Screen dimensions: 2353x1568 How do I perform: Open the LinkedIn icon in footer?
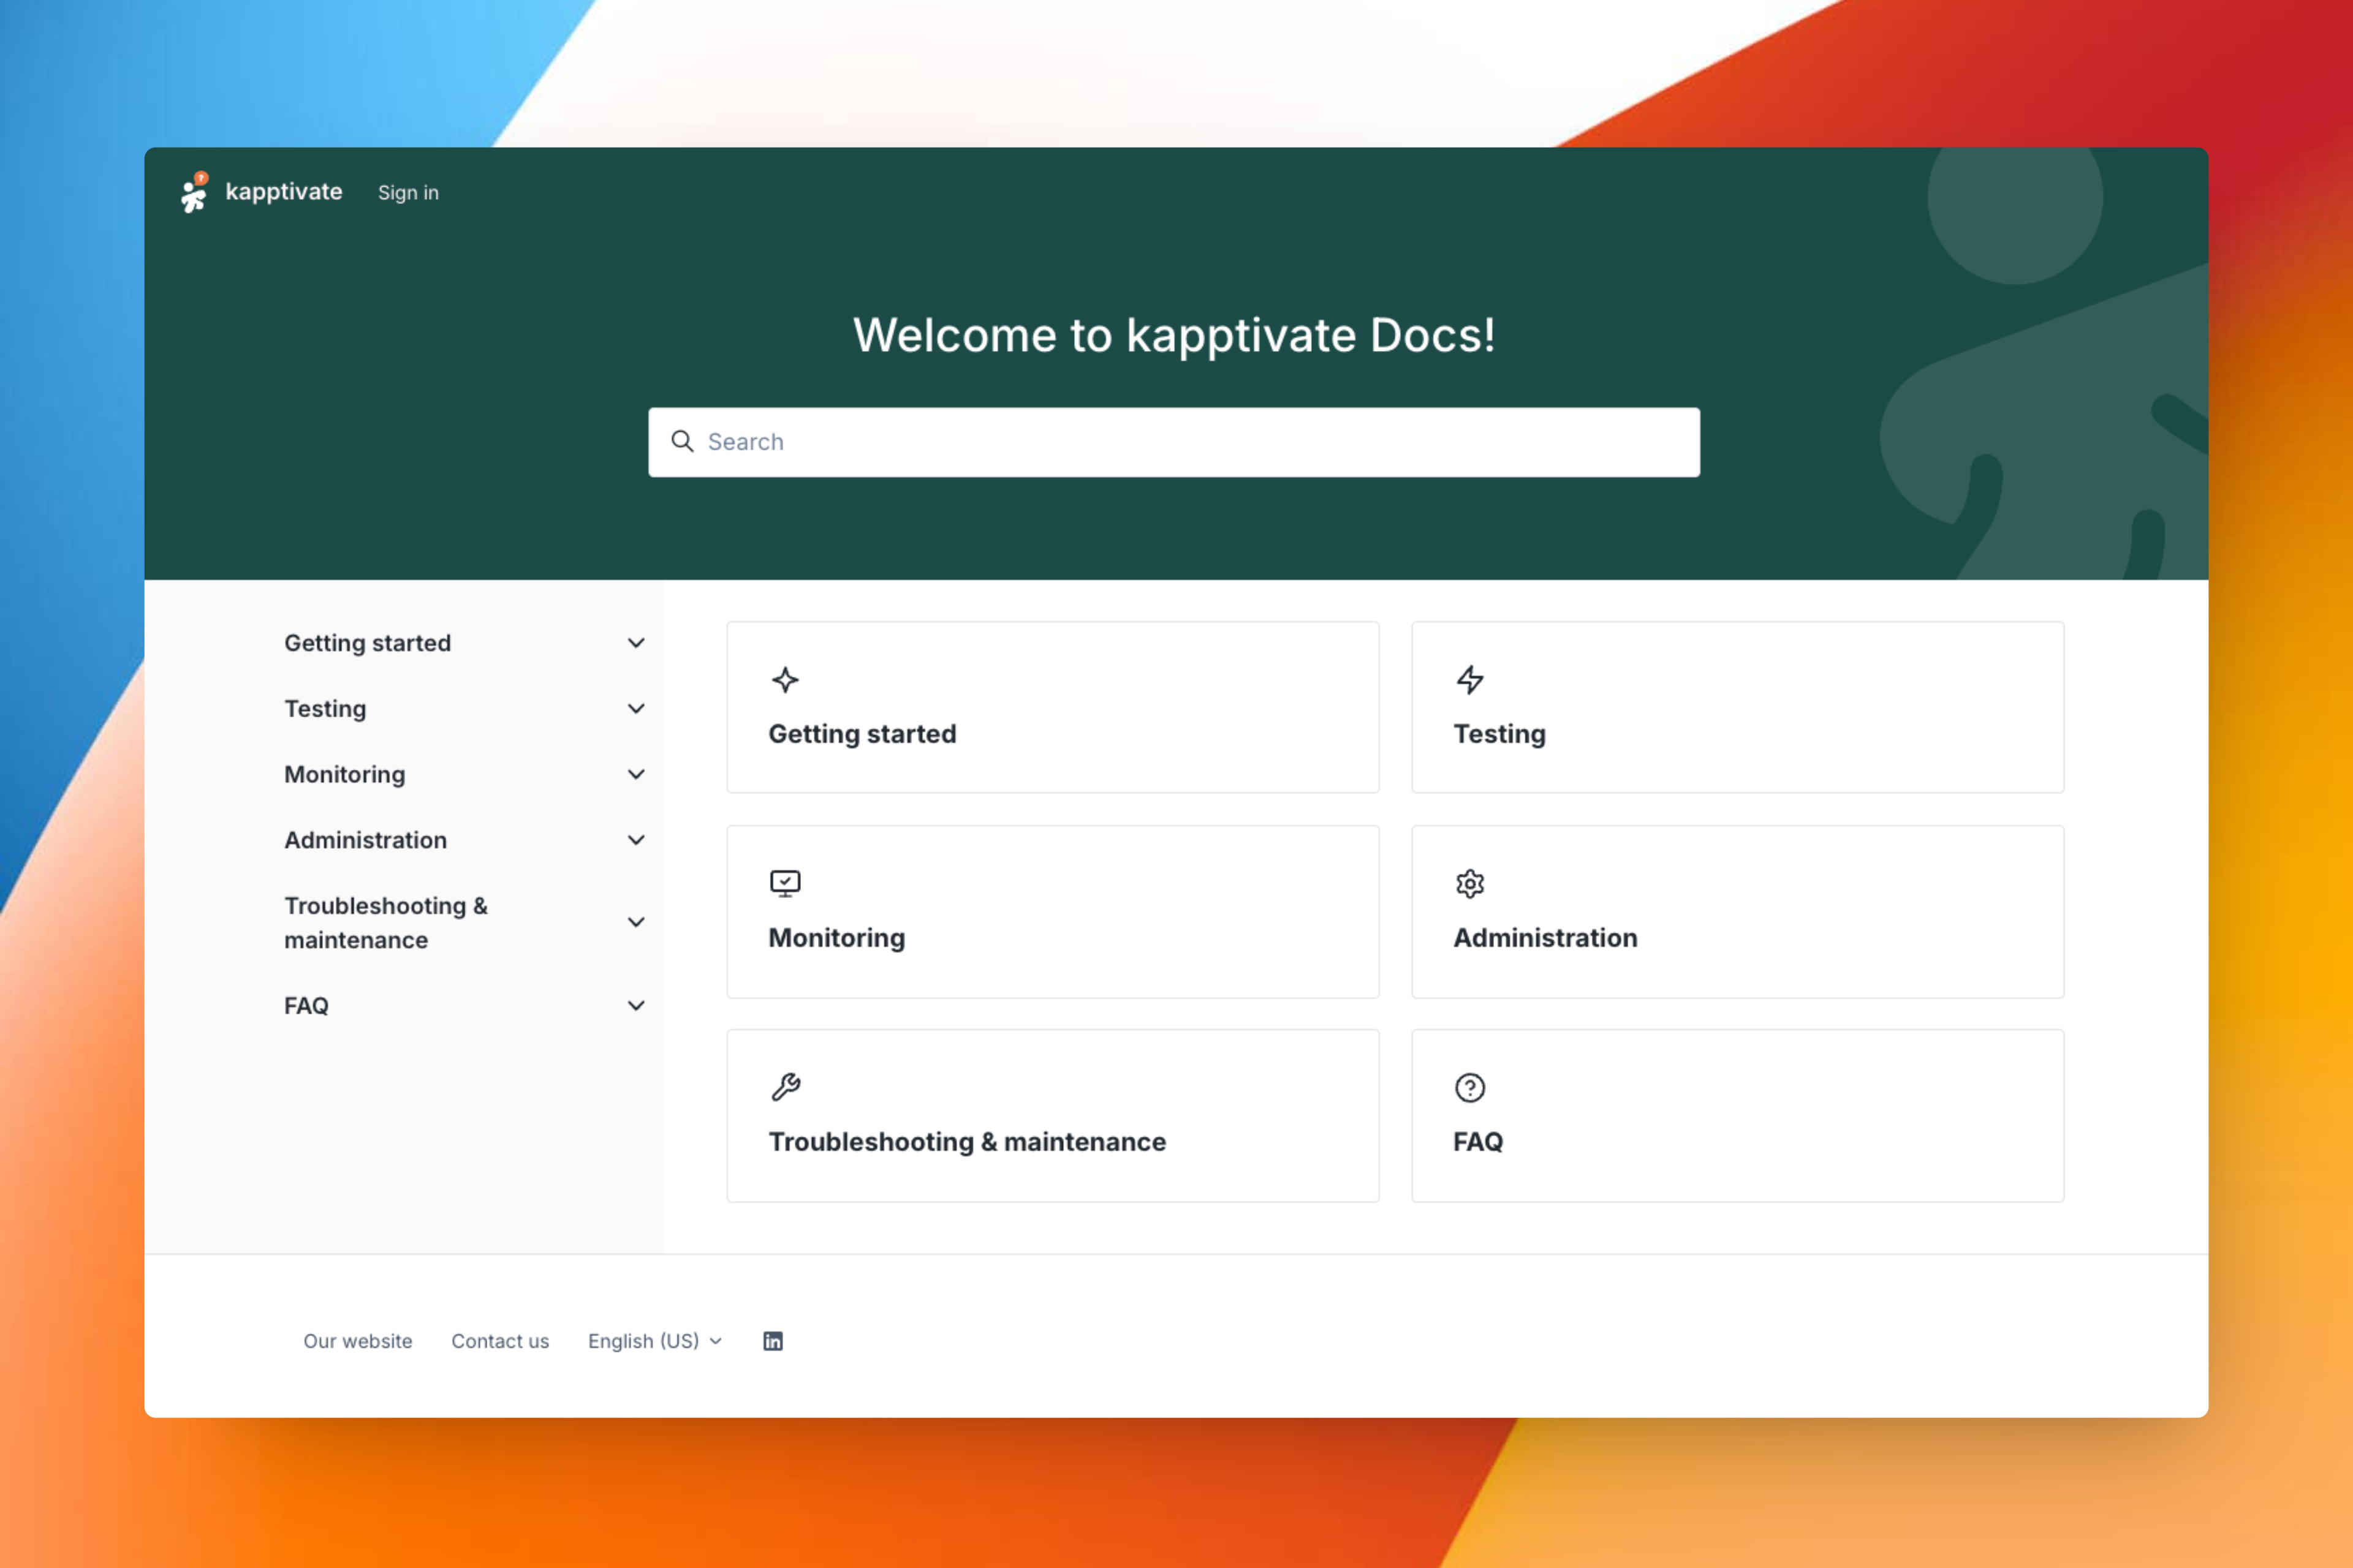click(x=772, y=1341)
